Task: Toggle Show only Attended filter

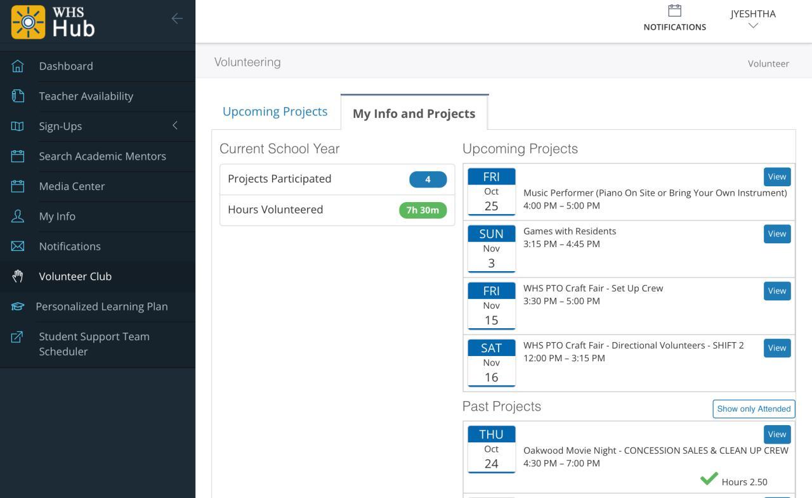Action: [754, 409]
